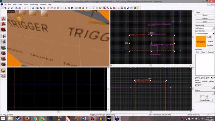Click the Copy icon in toolbar
The height and width of the screenshot is (121, 215).
click(x=69, y=8)
